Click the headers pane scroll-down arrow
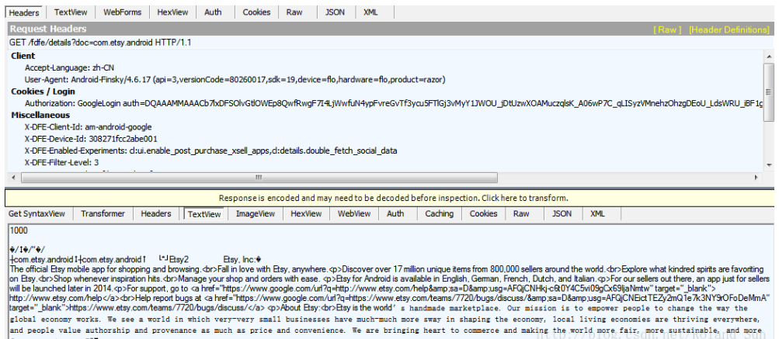The width and height of the screenshot is (779, 339). click(x=769, y=164)
